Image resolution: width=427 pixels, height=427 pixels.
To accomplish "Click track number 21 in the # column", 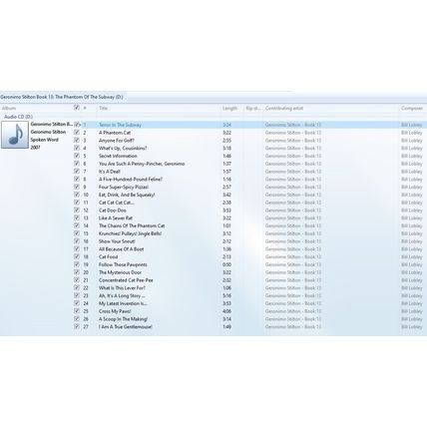I will coord(86,280).
